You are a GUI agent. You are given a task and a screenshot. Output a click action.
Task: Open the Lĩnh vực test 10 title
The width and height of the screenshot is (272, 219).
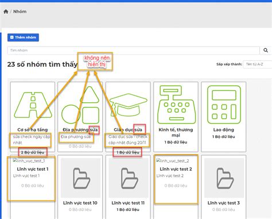click(80, 203)
